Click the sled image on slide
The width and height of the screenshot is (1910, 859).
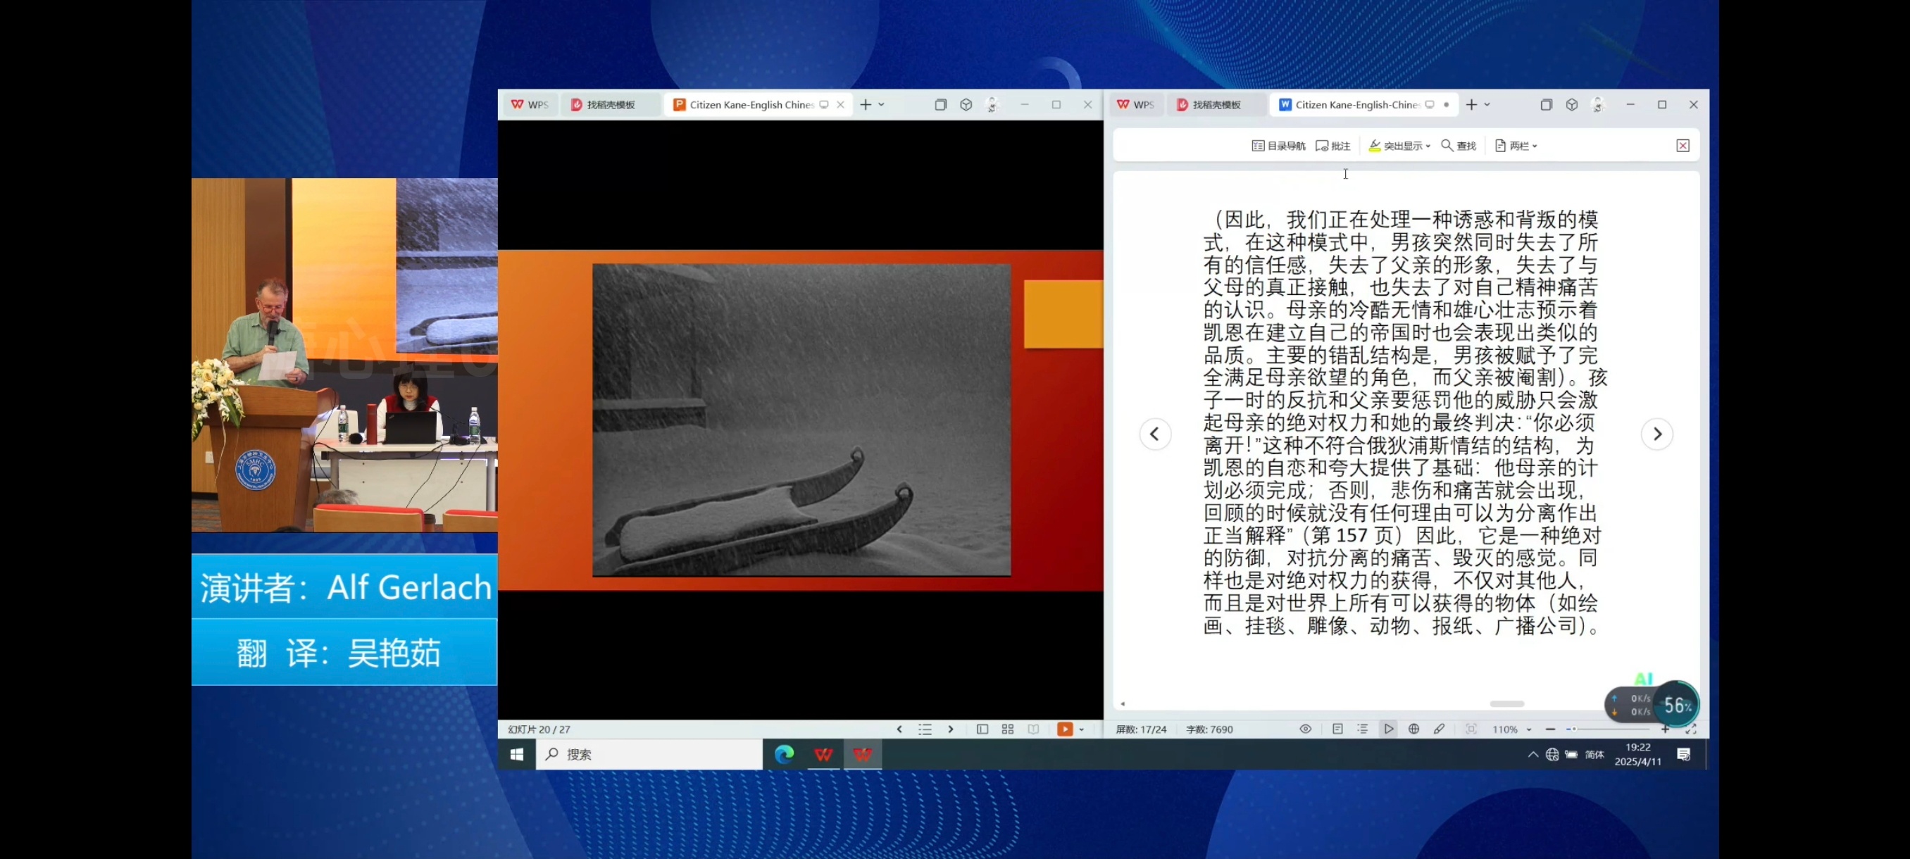801,420
